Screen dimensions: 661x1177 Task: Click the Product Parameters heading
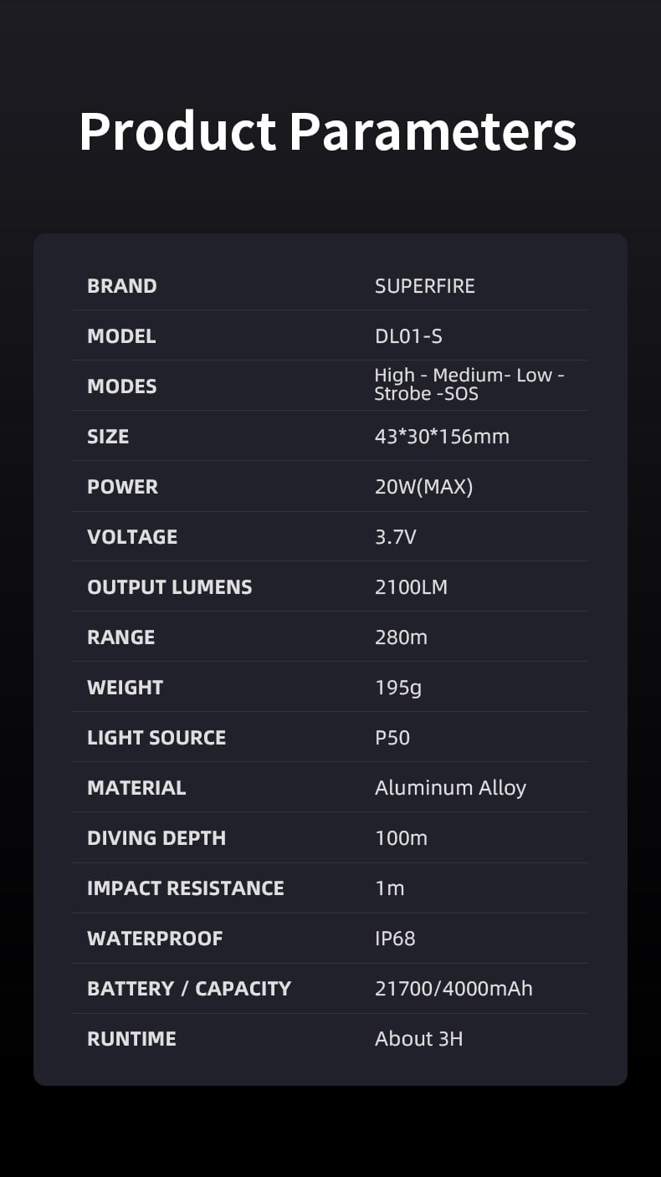pyautogui.click(x=328, y=131)
